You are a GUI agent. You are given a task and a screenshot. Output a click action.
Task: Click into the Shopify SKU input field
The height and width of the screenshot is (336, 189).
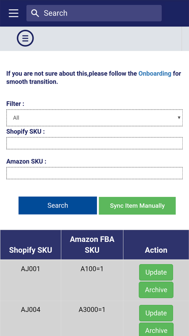(x=94, y=143)
